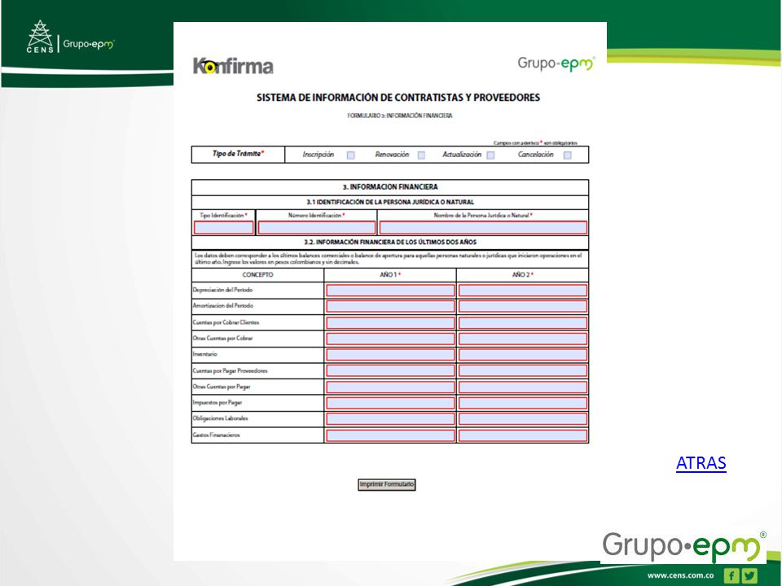Tick the Actualización checkbox
The width and height of the screenshot is (782, 586).
point(490,155)
